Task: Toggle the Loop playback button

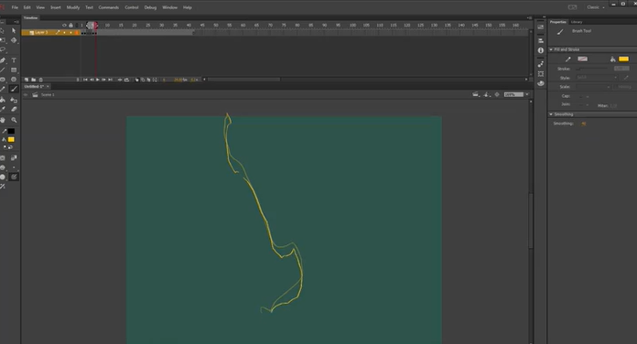Action: point(126,80)
